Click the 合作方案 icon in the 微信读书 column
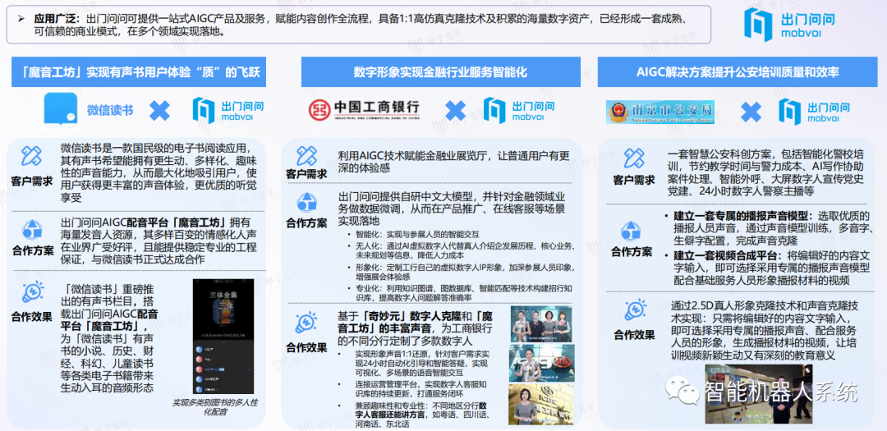The height and width of the screenshot is (431, 887). 31,230
